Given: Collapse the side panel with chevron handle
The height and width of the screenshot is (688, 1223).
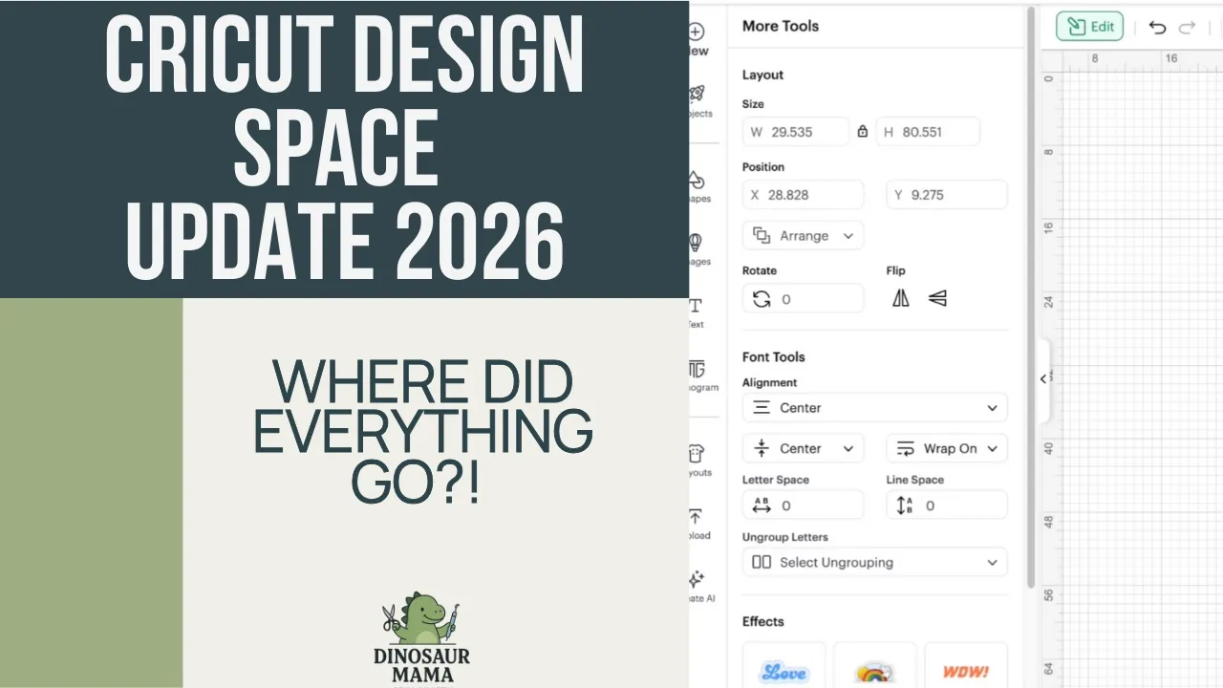Looking at the screenshot, I should point(1043,379).
